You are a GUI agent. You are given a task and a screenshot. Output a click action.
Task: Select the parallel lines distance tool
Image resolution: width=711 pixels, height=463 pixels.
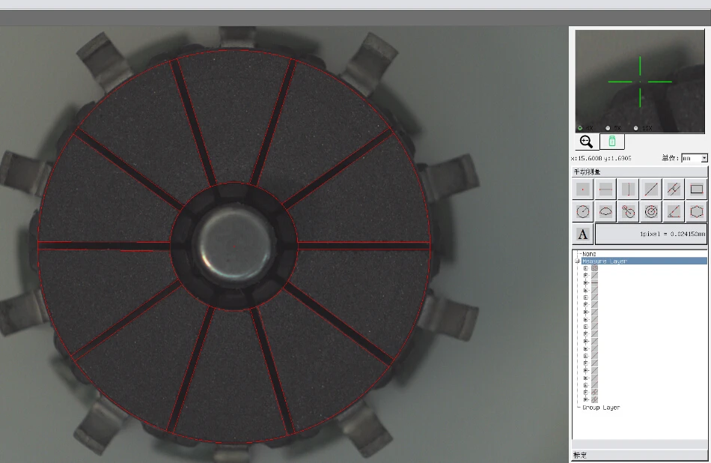pos(674,190)
